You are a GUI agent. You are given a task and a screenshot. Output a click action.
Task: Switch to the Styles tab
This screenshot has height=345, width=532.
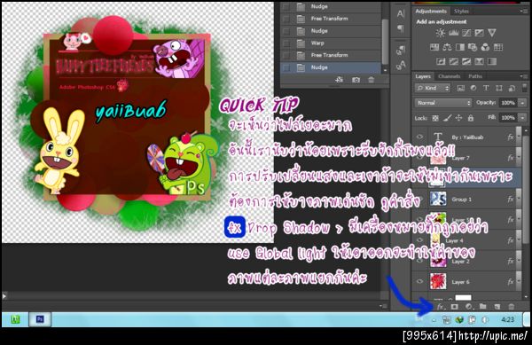(461, 12)
